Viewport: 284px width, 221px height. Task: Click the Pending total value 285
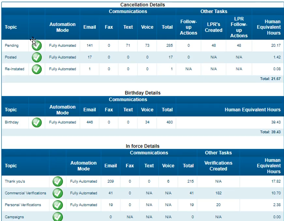(169, 45)
